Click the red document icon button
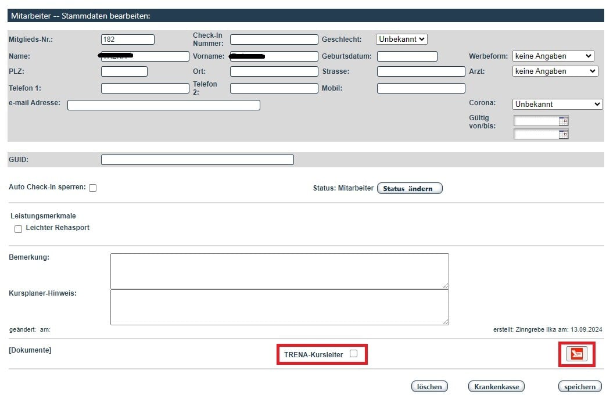 (x=577, y=354)
